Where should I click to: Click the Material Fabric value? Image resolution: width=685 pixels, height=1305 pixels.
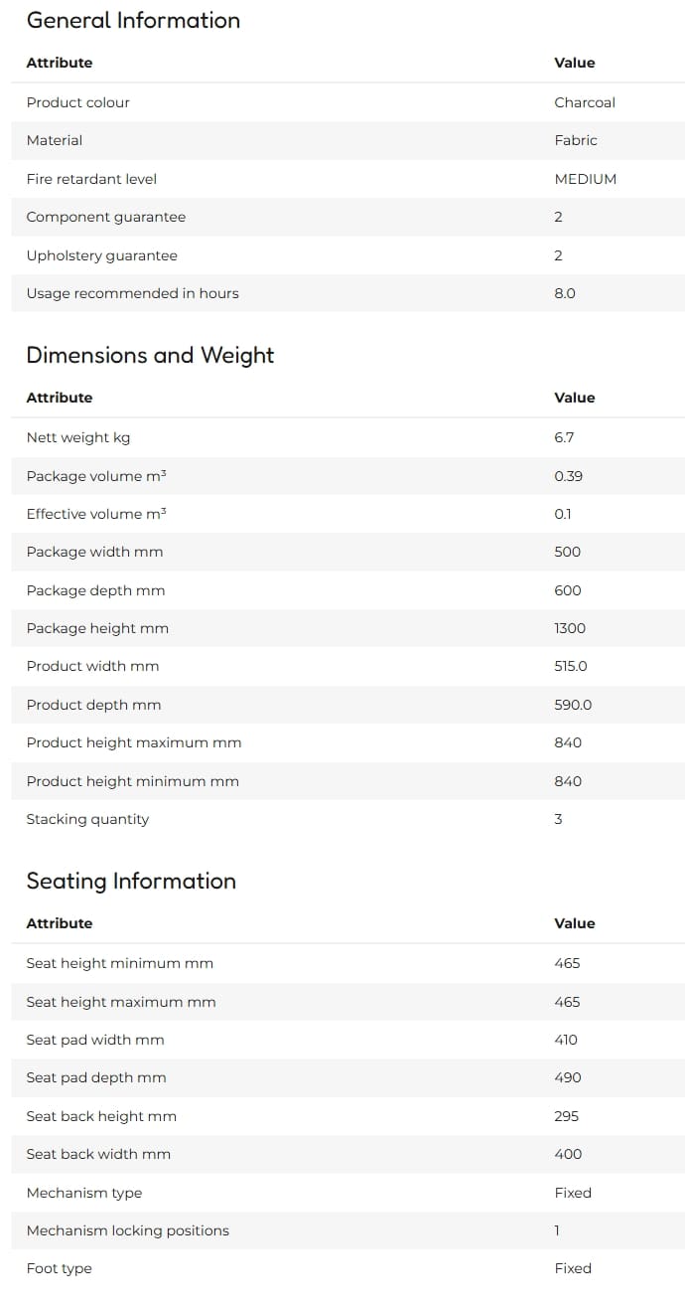click(x=576, y=140)
